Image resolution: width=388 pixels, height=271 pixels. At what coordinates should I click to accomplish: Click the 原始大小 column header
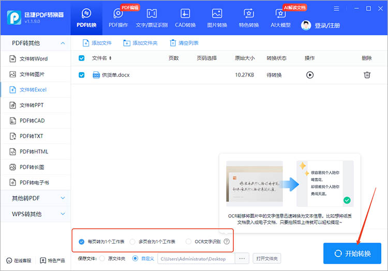point(245,58)
